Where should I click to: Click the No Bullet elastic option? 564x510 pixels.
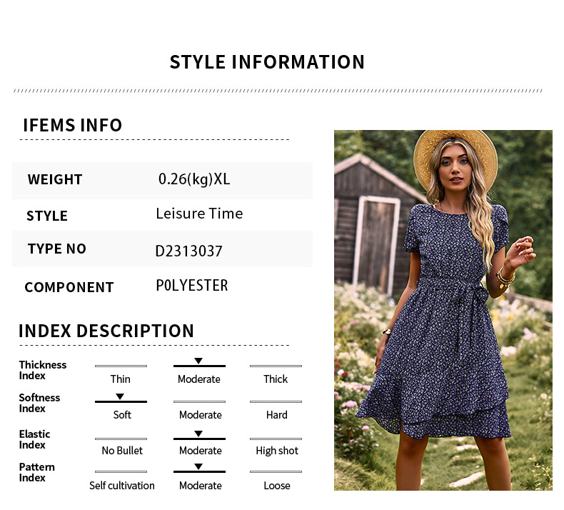tap(122, 450)
